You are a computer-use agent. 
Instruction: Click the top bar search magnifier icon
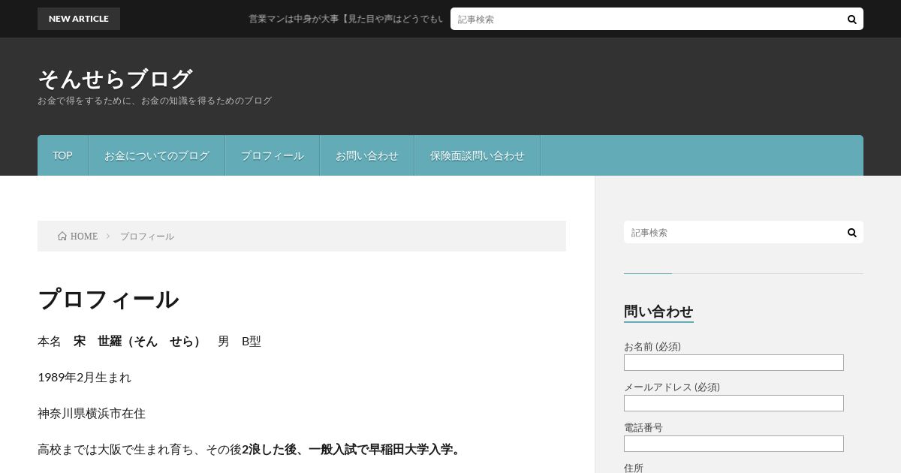coord(851,19)
